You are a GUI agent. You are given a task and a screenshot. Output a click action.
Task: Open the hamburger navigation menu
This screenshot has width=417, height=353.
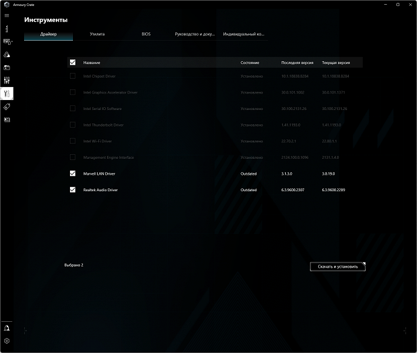tap(6, 15)
